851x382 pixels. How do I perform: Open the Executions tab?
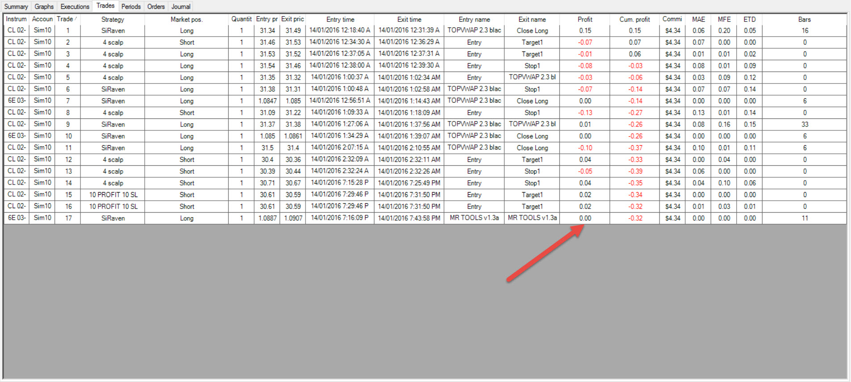point(75,7)
